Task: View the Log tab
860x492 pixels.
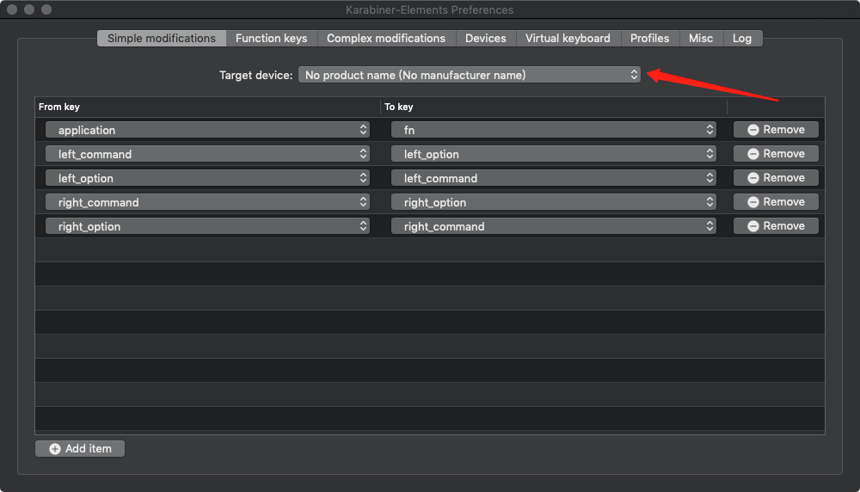Action: pos(742,39)
